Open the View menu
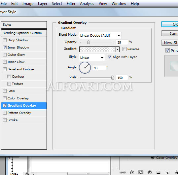 coord(103,4)
